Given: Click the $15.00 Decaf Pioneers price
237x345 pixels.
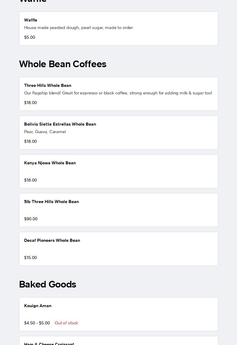Looking at the screenshot, I should (30, 258).
